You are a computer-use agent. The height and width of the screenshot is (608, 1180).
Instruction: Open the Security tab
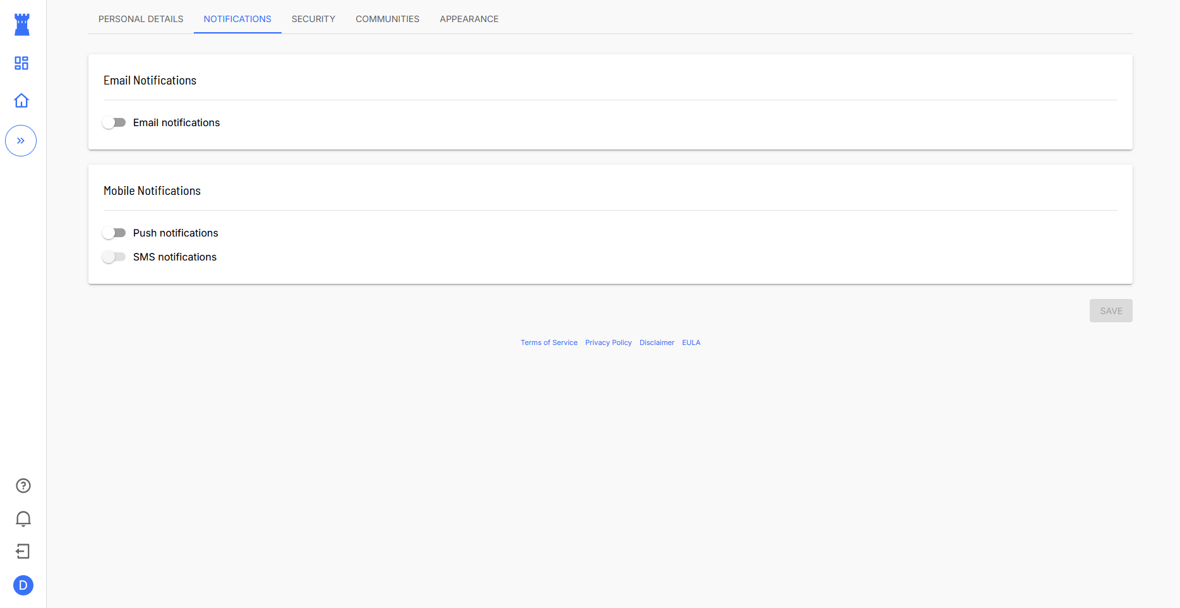tap(313, 19)
